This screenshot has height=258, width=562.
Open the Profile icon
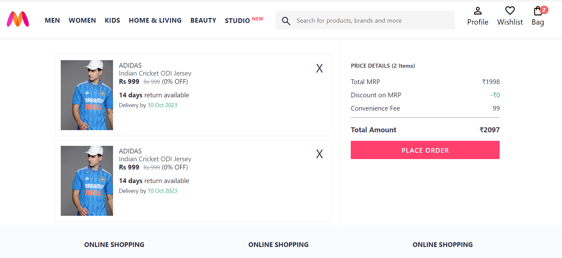pos(478,11)
